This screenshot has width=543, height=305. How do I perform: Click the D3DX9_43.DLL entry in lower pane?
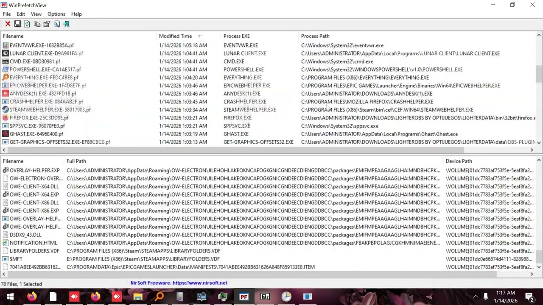tap(25, 235)
